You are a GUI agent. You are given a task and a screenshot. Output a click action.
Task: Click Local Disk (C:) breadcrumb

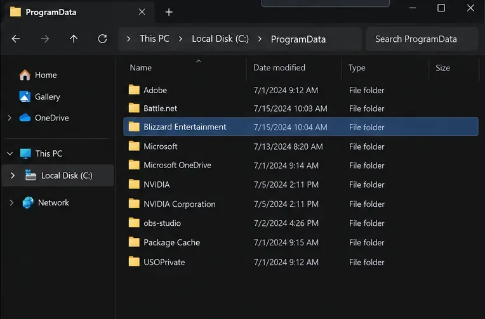[x=220, y=39]
